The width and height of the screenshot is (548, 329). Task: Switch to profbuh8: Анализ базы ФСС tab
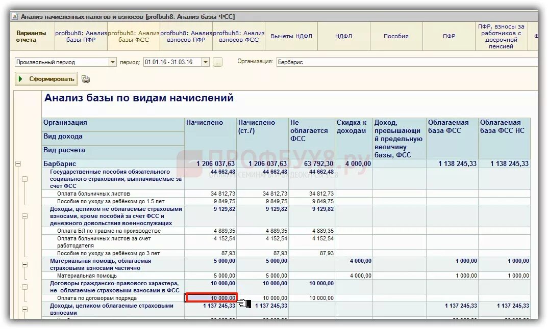pyautogui.click(x=134, y=36)
